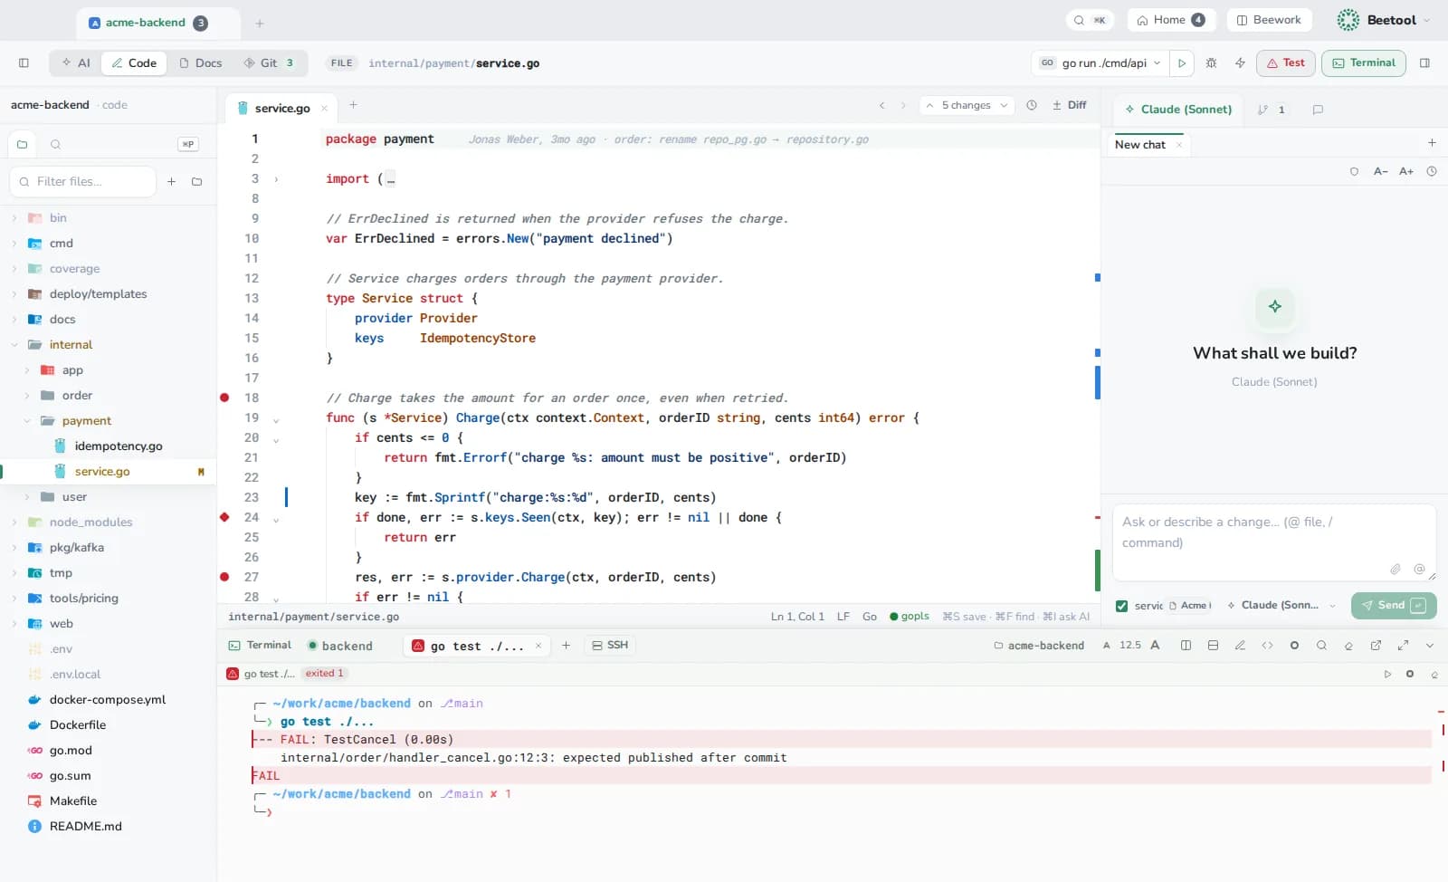Viewport: 1448px width, 882px height.
Task: Maximize the terminal panel
Action: (x=1403, y=646)
